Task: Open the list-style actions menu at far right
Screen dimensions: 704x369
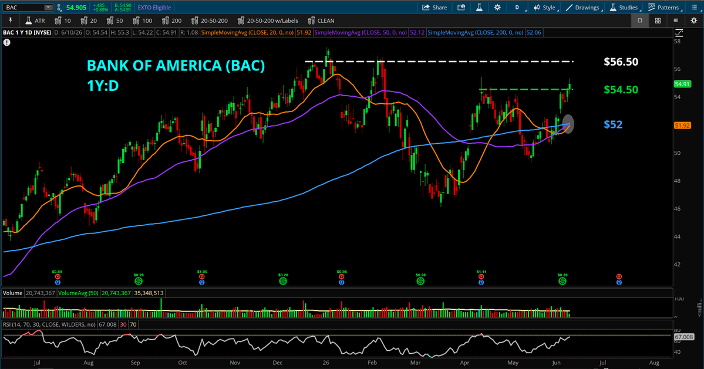Action: coord(695,8)
